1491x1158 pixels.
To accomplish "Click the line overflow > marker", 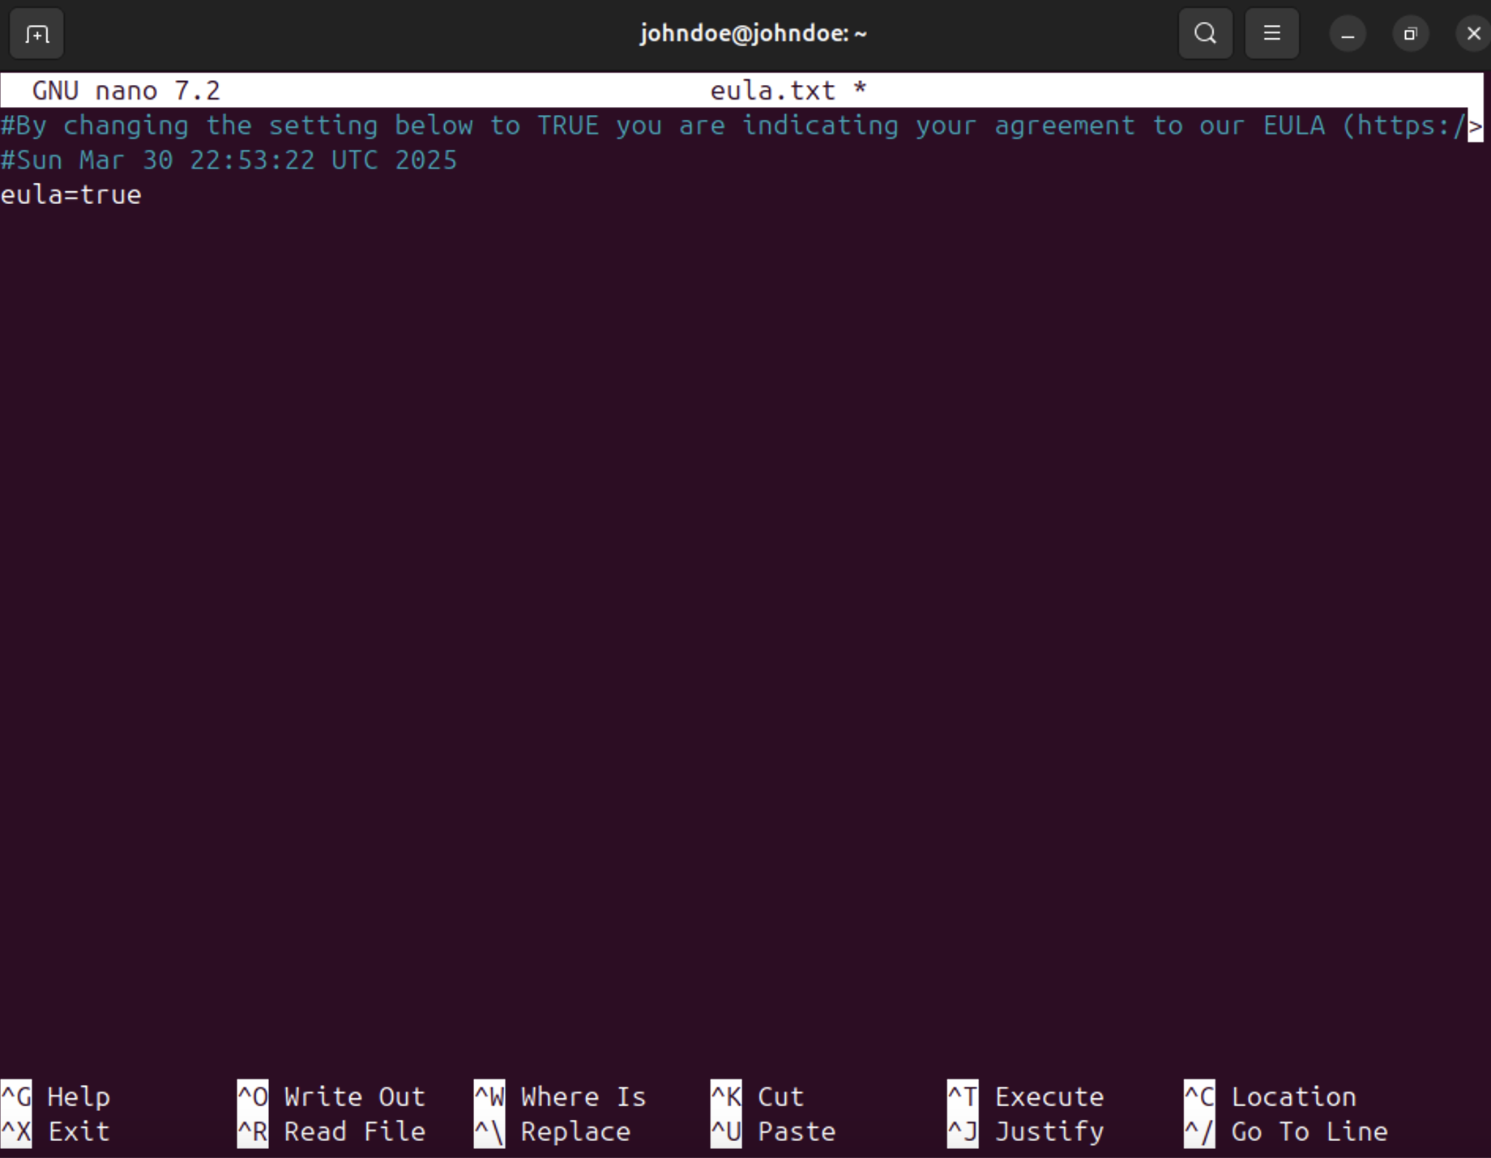I will click(x=1476, y=126).
